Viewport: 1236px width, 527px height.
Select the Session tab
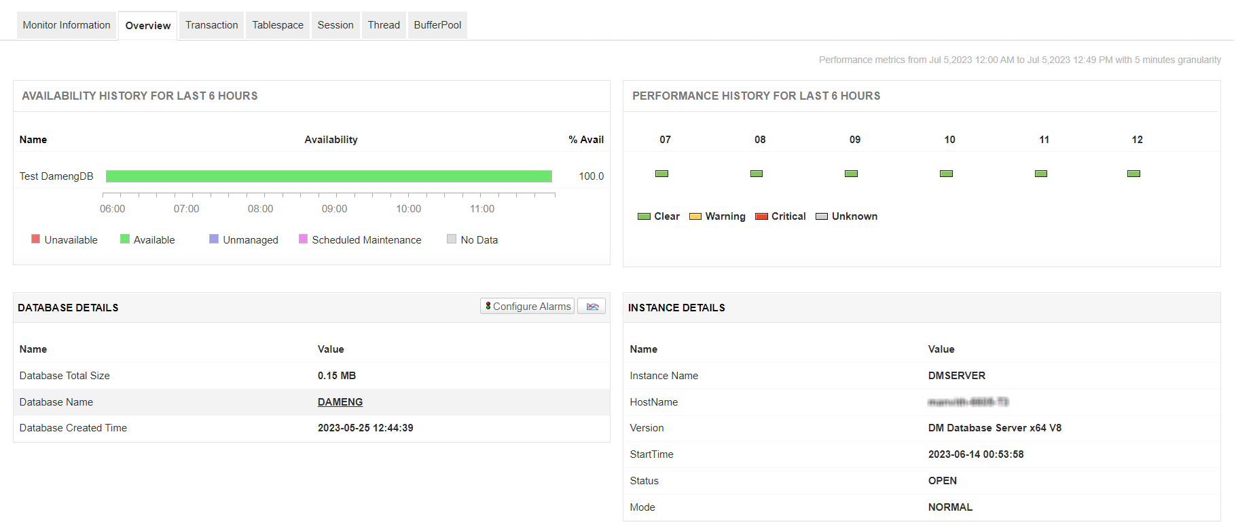click(x=335, y=25)
